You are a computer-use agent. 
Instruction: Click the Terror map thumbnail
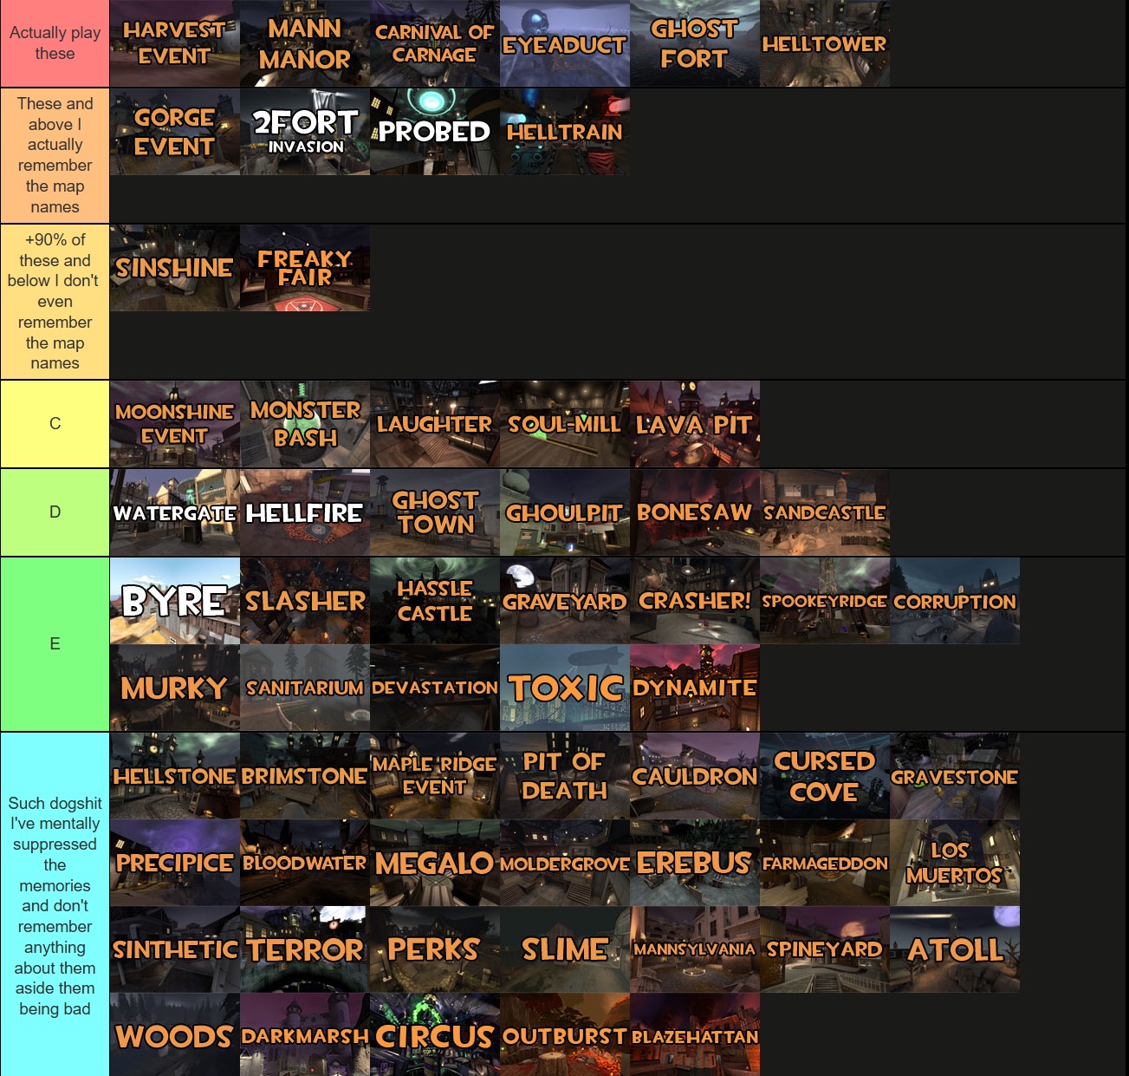tap(305, 949)
